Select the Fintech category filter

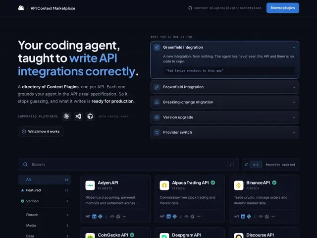point(45,215)
